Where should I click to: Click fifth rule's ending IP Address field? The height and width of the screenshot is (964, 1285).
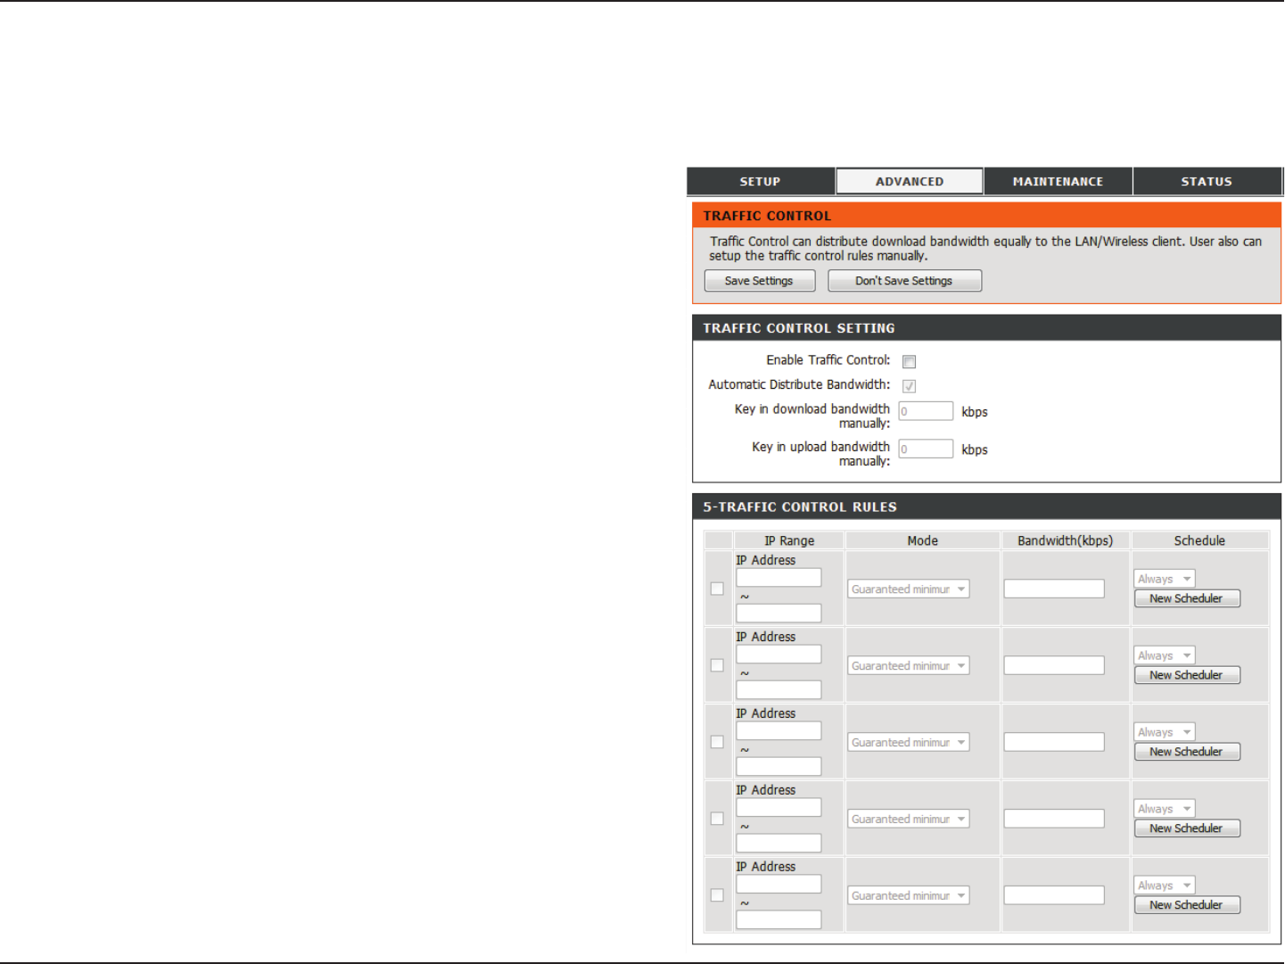(778, 920)
